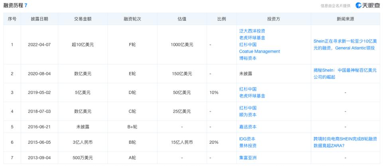This screenshot has height=166, width=383.
Task: Open 博裕资本 investor link
Action: tap(247, 58)
